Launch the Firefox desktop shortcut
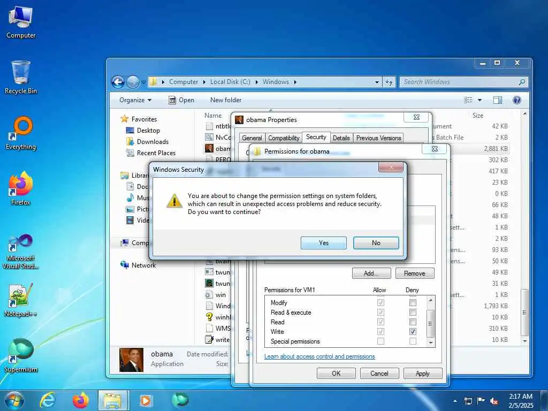 click(21, 188)
